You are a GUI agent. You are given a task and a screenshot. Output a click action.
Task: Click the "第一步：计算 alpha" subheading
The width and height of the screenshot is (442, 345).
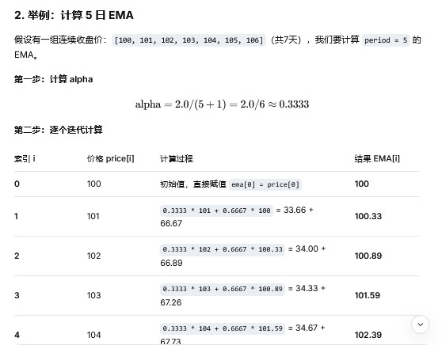(x=54, y=79)
